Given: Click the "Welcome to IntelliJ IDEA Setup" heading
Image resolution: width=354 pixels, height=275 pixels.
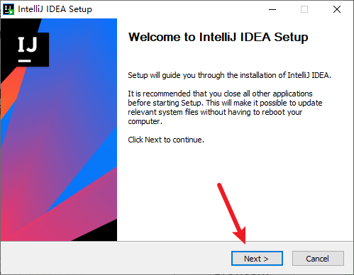Looking at the screenshot, I should click(x=218, y=37).
